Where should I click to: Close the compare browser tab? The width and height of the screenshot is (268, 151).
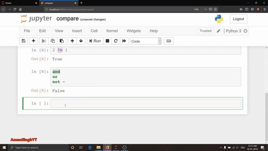[75, 3]
